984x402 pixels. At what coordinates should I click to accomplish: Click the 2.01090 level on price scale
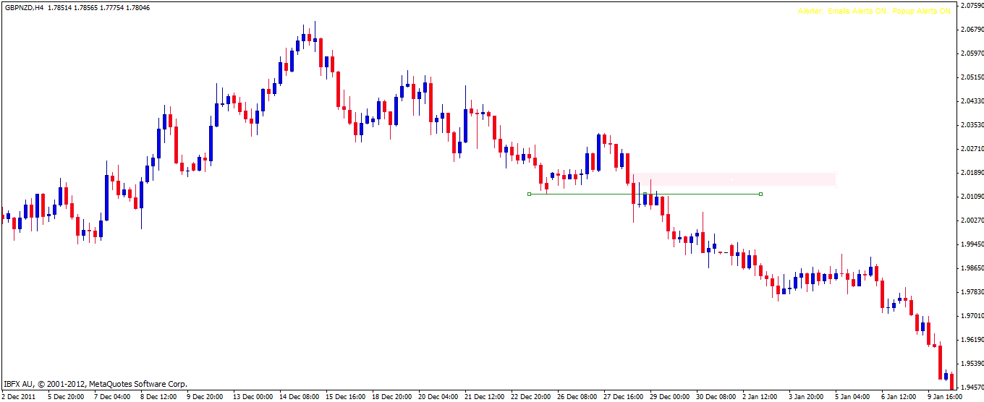pos(970,197)
